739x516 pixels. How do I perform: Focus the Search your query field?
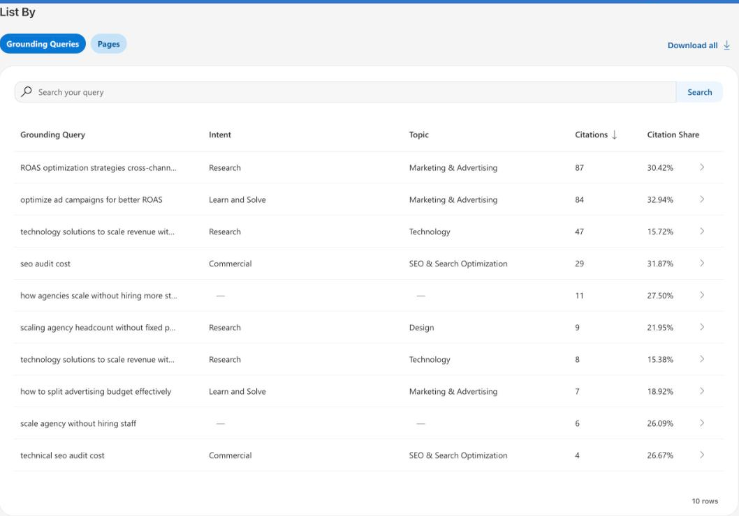(345, 92)
